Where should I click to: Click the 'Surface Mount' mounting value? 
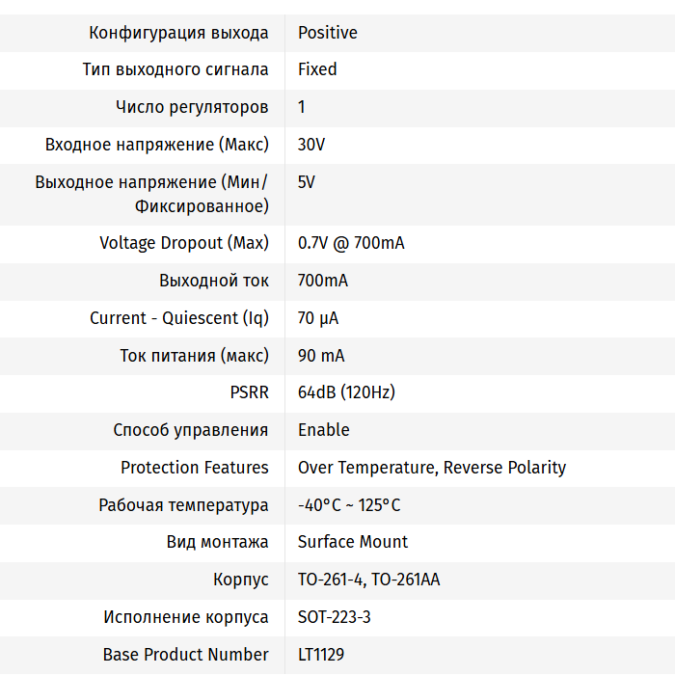click(x=353, y=542)
